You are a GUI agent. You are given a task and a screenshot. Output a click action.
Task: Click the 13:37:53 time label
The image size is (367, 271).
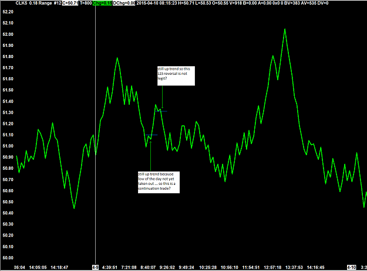294,267
